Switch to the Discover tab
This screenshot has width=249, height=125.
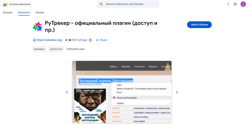[x=8, y=12]
